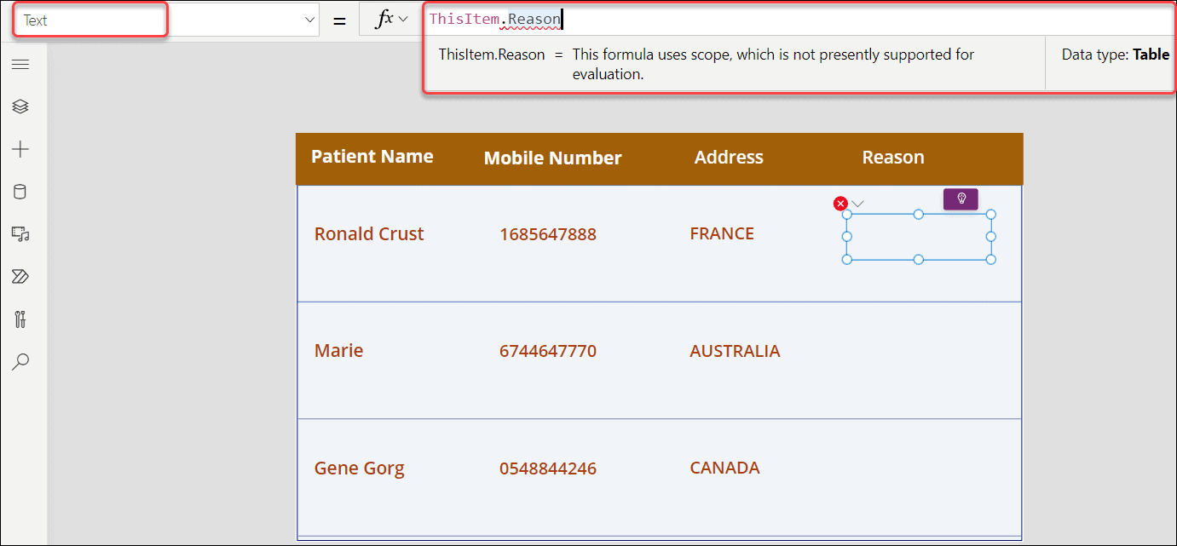Click the selected empty Reason label box
1177x546 pixels.
pyautogui.click(x=919, y=237)
